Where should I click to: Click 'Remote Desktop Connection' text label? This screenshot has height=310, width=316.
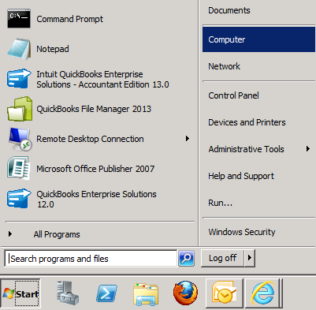[90, 139]
